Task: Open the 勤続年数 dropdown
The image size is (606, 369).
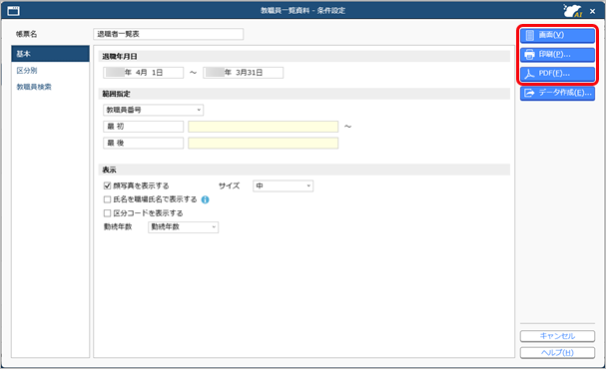Action: point(183,227)
